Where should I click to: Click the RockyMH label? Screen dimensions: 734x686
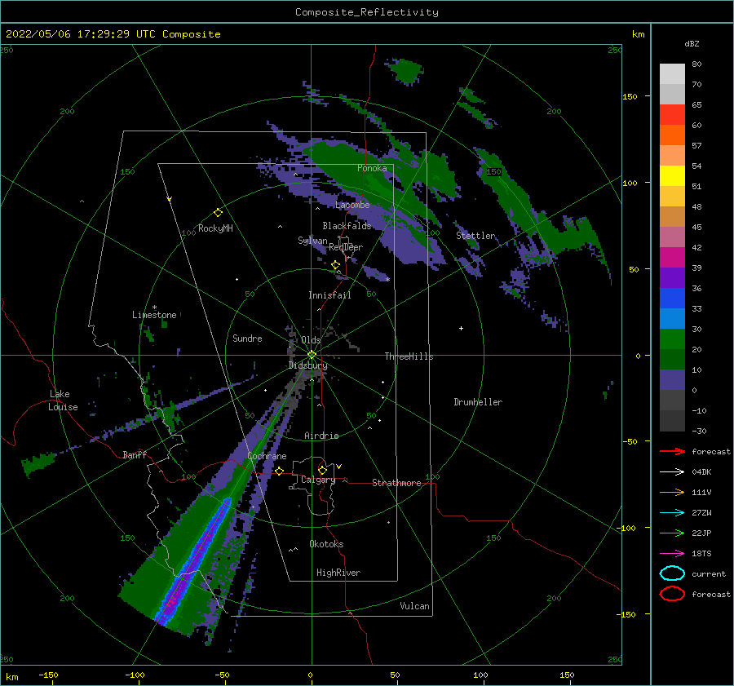point(215,228)
